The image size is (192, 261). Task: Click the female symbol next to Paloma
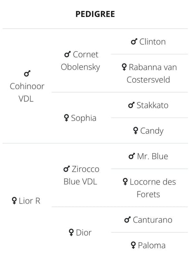pyautogui.click(x=133, y=245)
